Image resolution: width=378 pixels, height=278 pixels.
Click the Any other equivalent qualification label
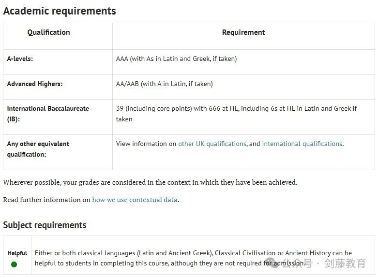[38, 149]
